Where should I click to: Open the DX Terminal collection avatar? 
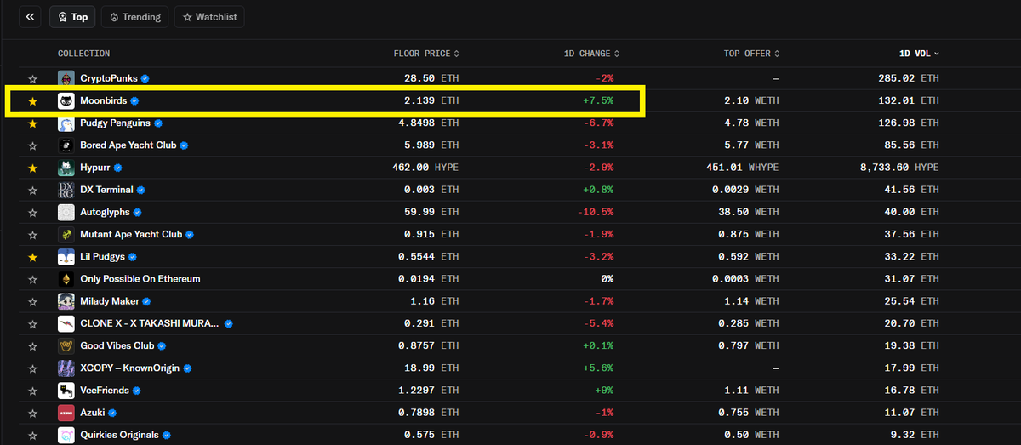pos(66,190)
